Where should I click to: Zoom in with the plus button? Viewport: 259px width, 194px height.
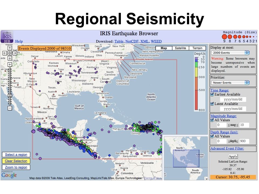(x=10, y=64)
